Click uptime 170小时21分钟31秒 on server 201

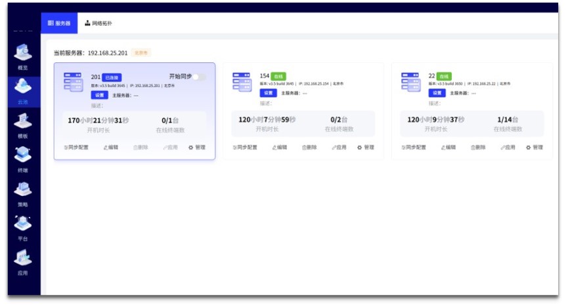98,121
